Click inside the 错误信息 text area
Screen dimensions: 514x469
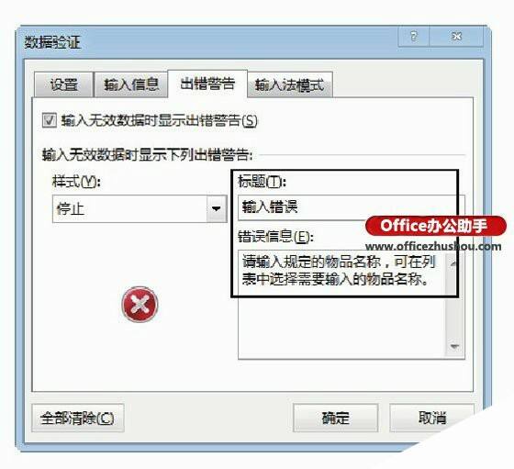coord(341,305)
